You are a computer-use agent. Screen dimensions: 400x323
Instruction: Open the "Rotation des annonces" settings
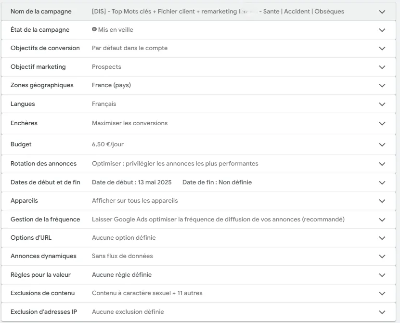(382, 164)
